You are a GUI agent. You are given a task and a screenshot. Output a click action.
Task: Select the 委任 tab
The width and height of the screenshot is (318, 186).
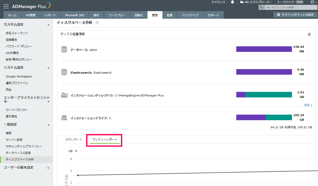click(x=96, y=15)
